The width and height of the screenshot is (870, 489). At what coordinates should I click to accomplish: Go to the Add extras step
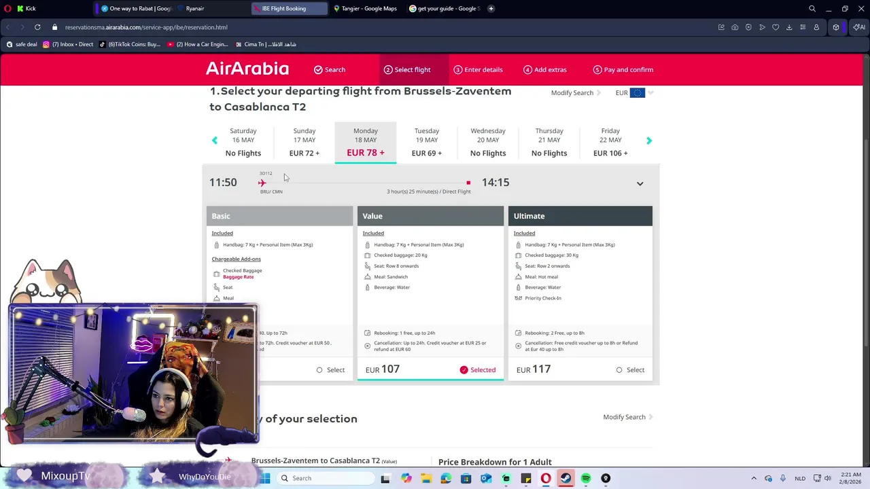click(544, 69)
